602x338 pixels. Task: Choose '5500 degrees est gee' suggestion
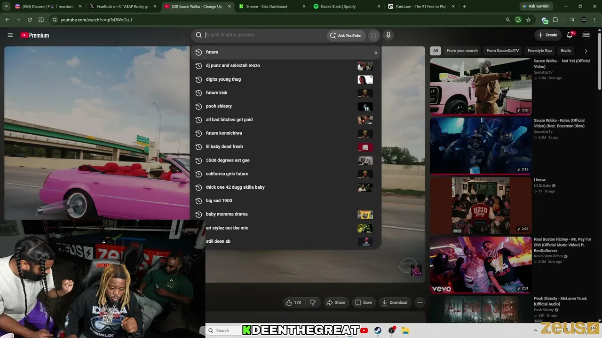point(285,160)
